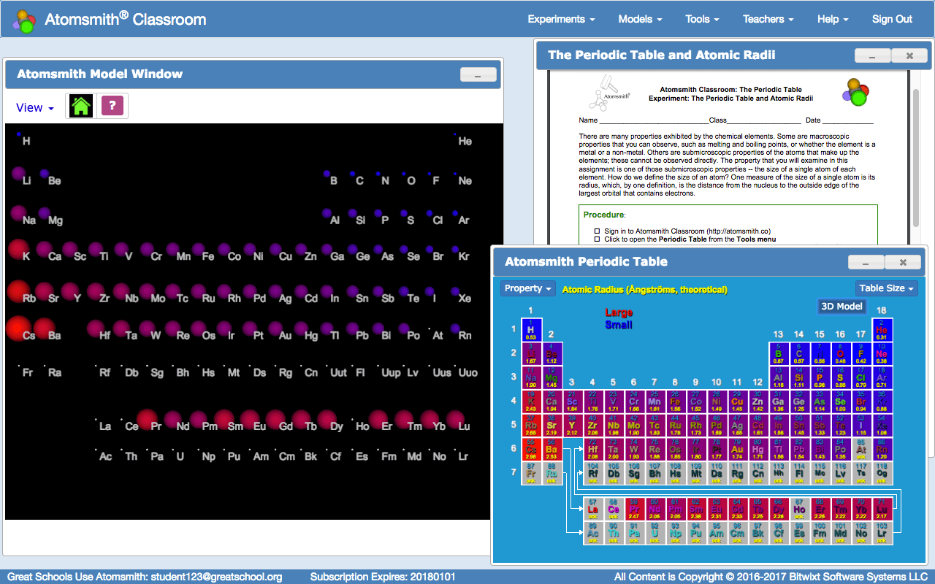Open the purple question mark help icon
The image size is (935, 584).
click(x=112, y=106)
